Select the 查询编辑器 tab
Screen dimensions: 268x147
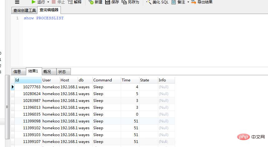[x=49, y=10]
